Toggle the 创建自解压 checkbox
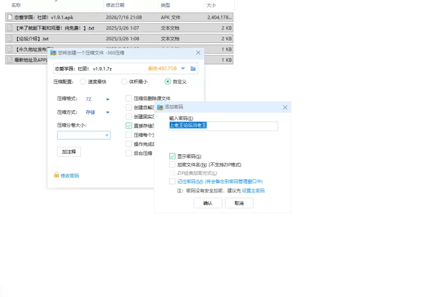 [x=129, y=107]
